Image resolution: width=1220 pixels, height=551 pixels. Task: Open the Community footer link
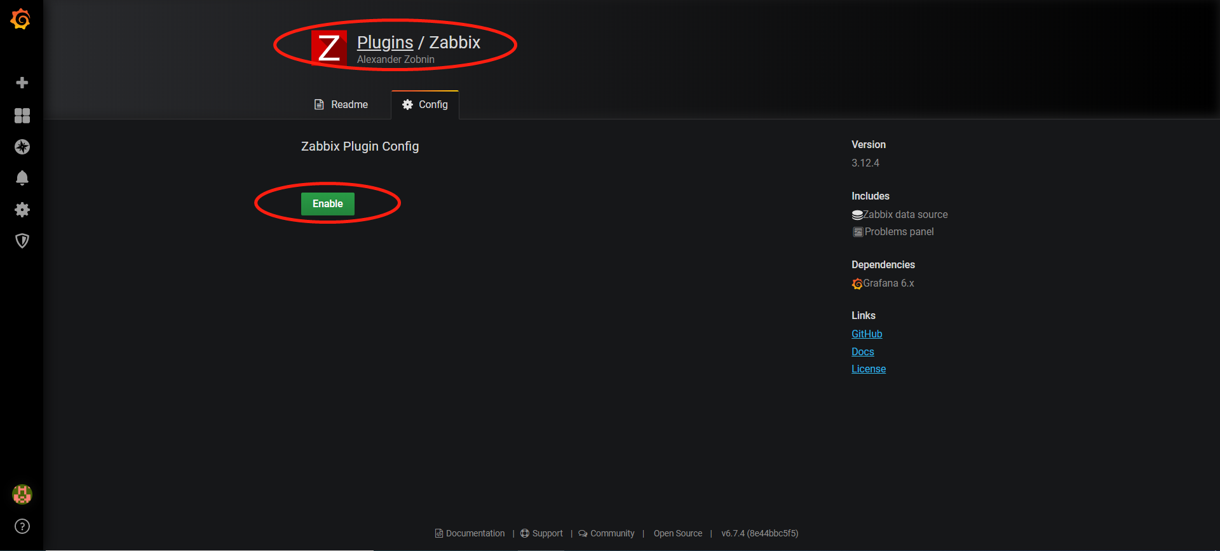tap(606, 533)
